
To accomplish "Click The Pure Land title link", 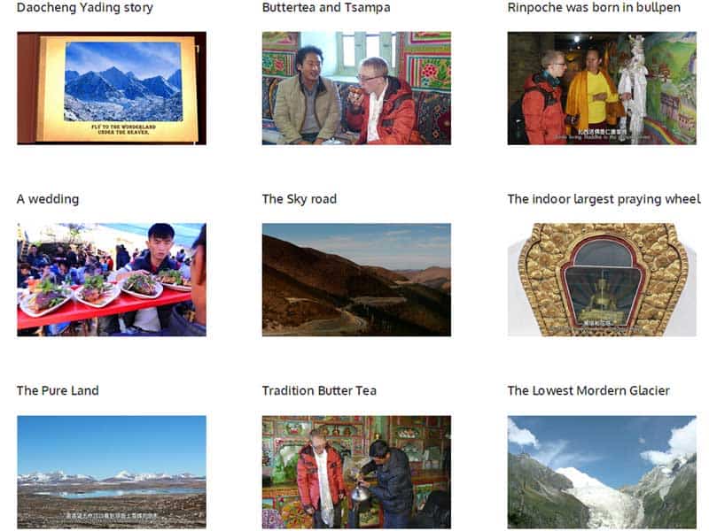I will (x=58, y=390).
